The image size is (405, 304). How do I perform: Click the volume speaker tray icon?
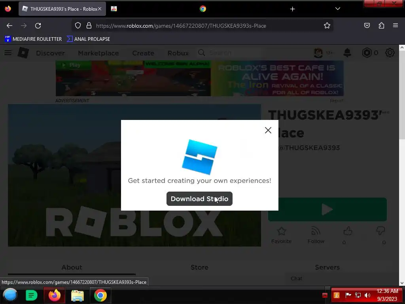click(367, 295)
